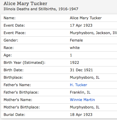This screenshot has height=120, width=117.
Task: Select the Birth Date value 31 Dec 1921
Action: [81, 70]
